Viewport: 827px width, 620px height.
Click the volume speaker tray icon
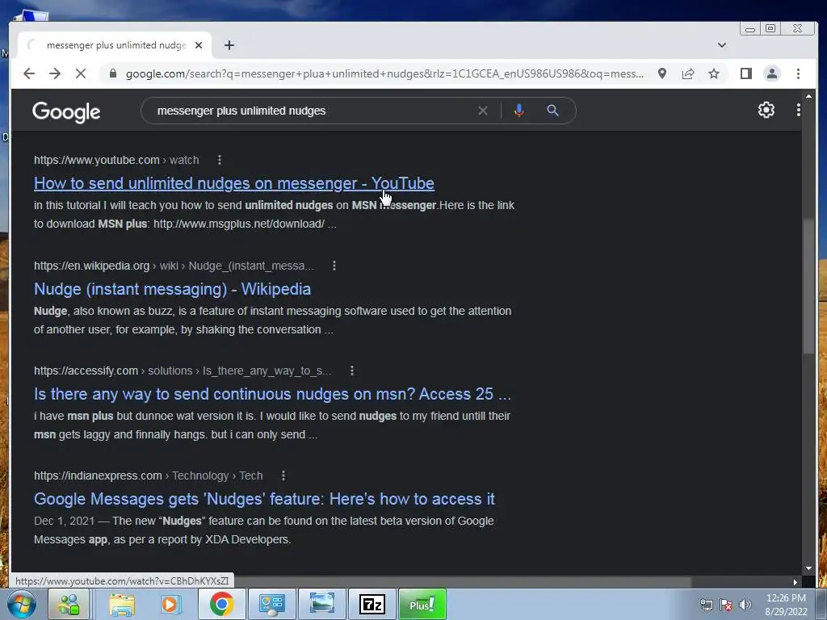(x=745, y=605)
